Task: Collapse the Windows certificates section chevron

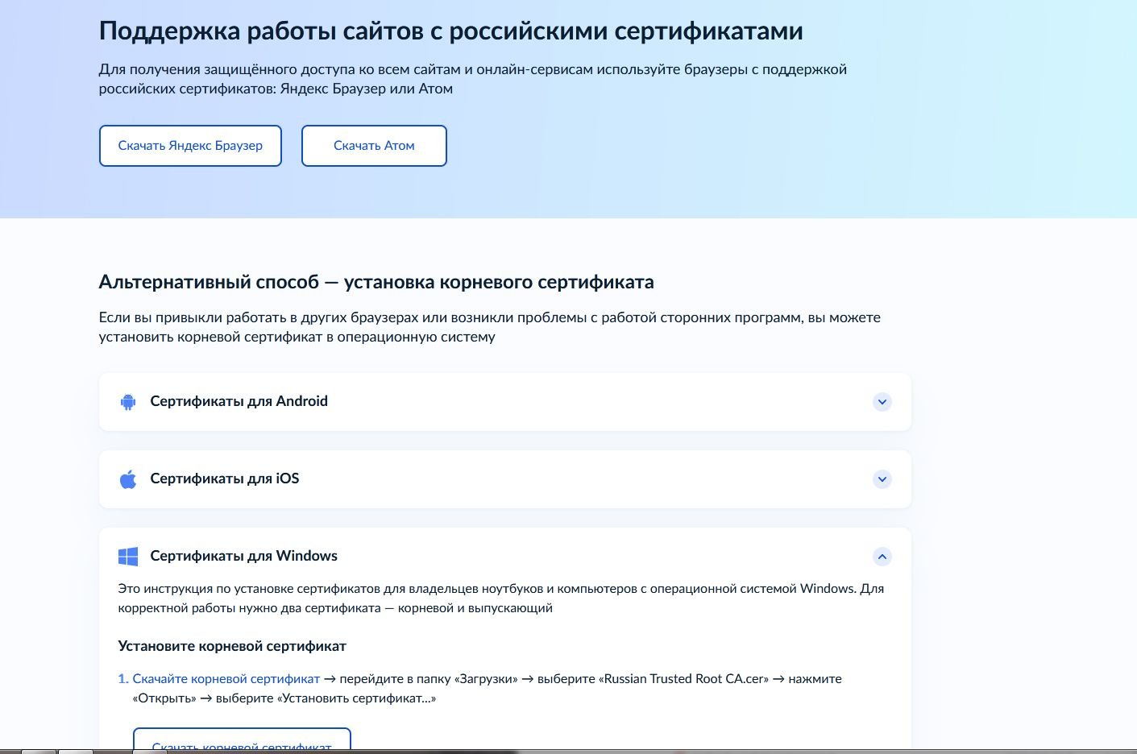Action: point(882,557)
